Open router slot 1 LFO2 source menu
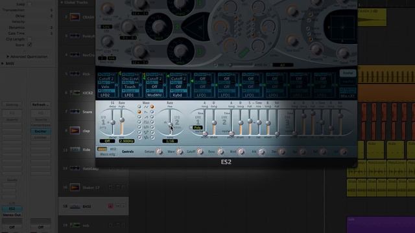The height and width of the screenshot is (233, 415). click(106, 95)
